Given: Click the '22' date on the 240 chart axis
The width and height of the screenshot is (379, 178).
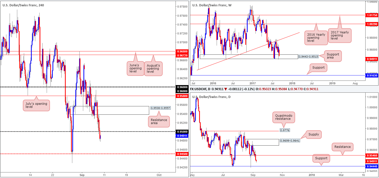Looking at the screenshot, I should (53, 175).
